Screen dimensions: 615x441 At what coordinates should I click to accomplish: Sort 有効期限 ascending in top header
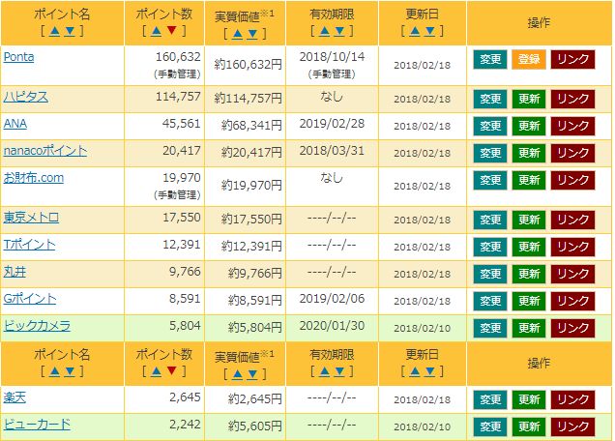point(324,31)
